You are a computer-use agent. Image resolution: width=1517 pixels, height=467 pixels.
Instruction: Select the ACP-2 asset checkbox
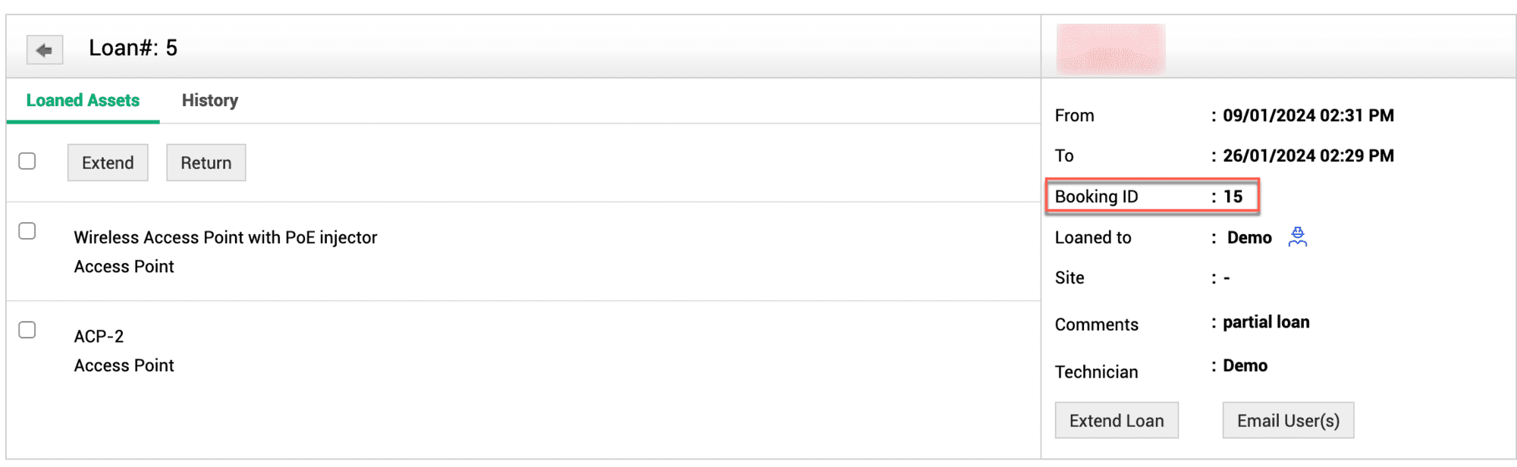pyautogui.click(x=27, y=330)
